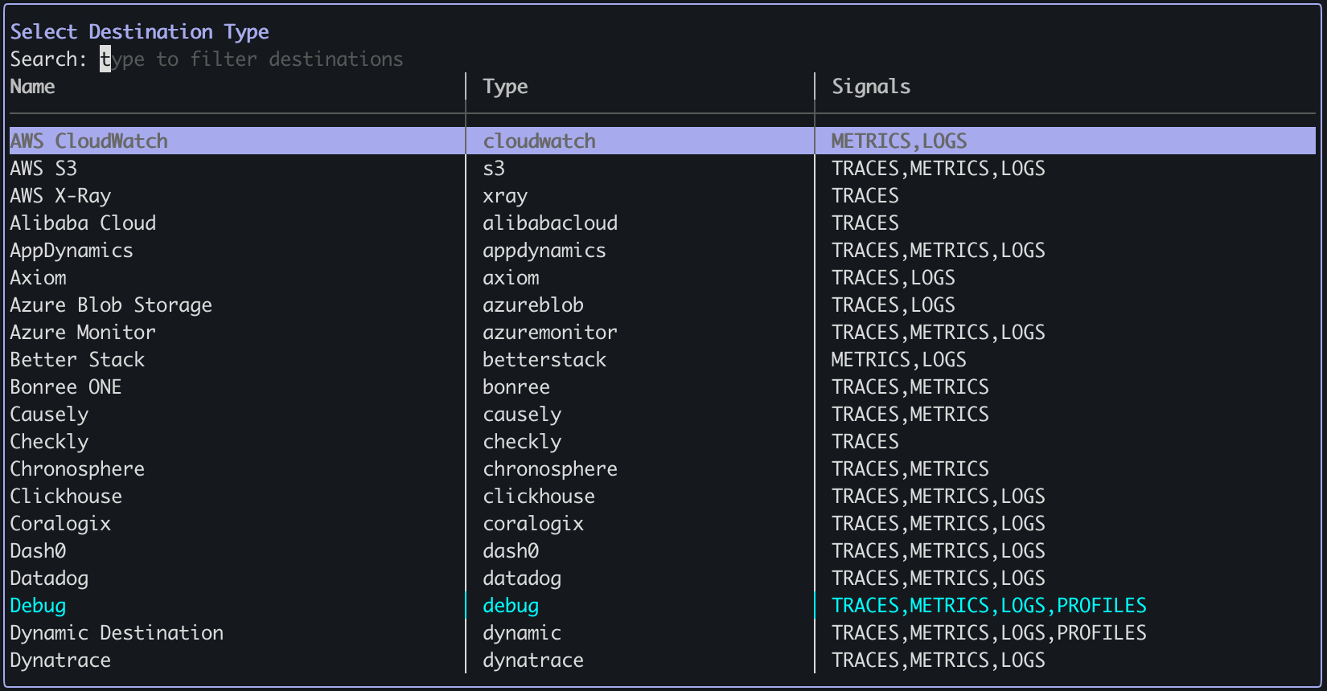This screenshot has height=691, width=1327.
Task: Pick Causely in the Name column
Action: tap(49, 415)
